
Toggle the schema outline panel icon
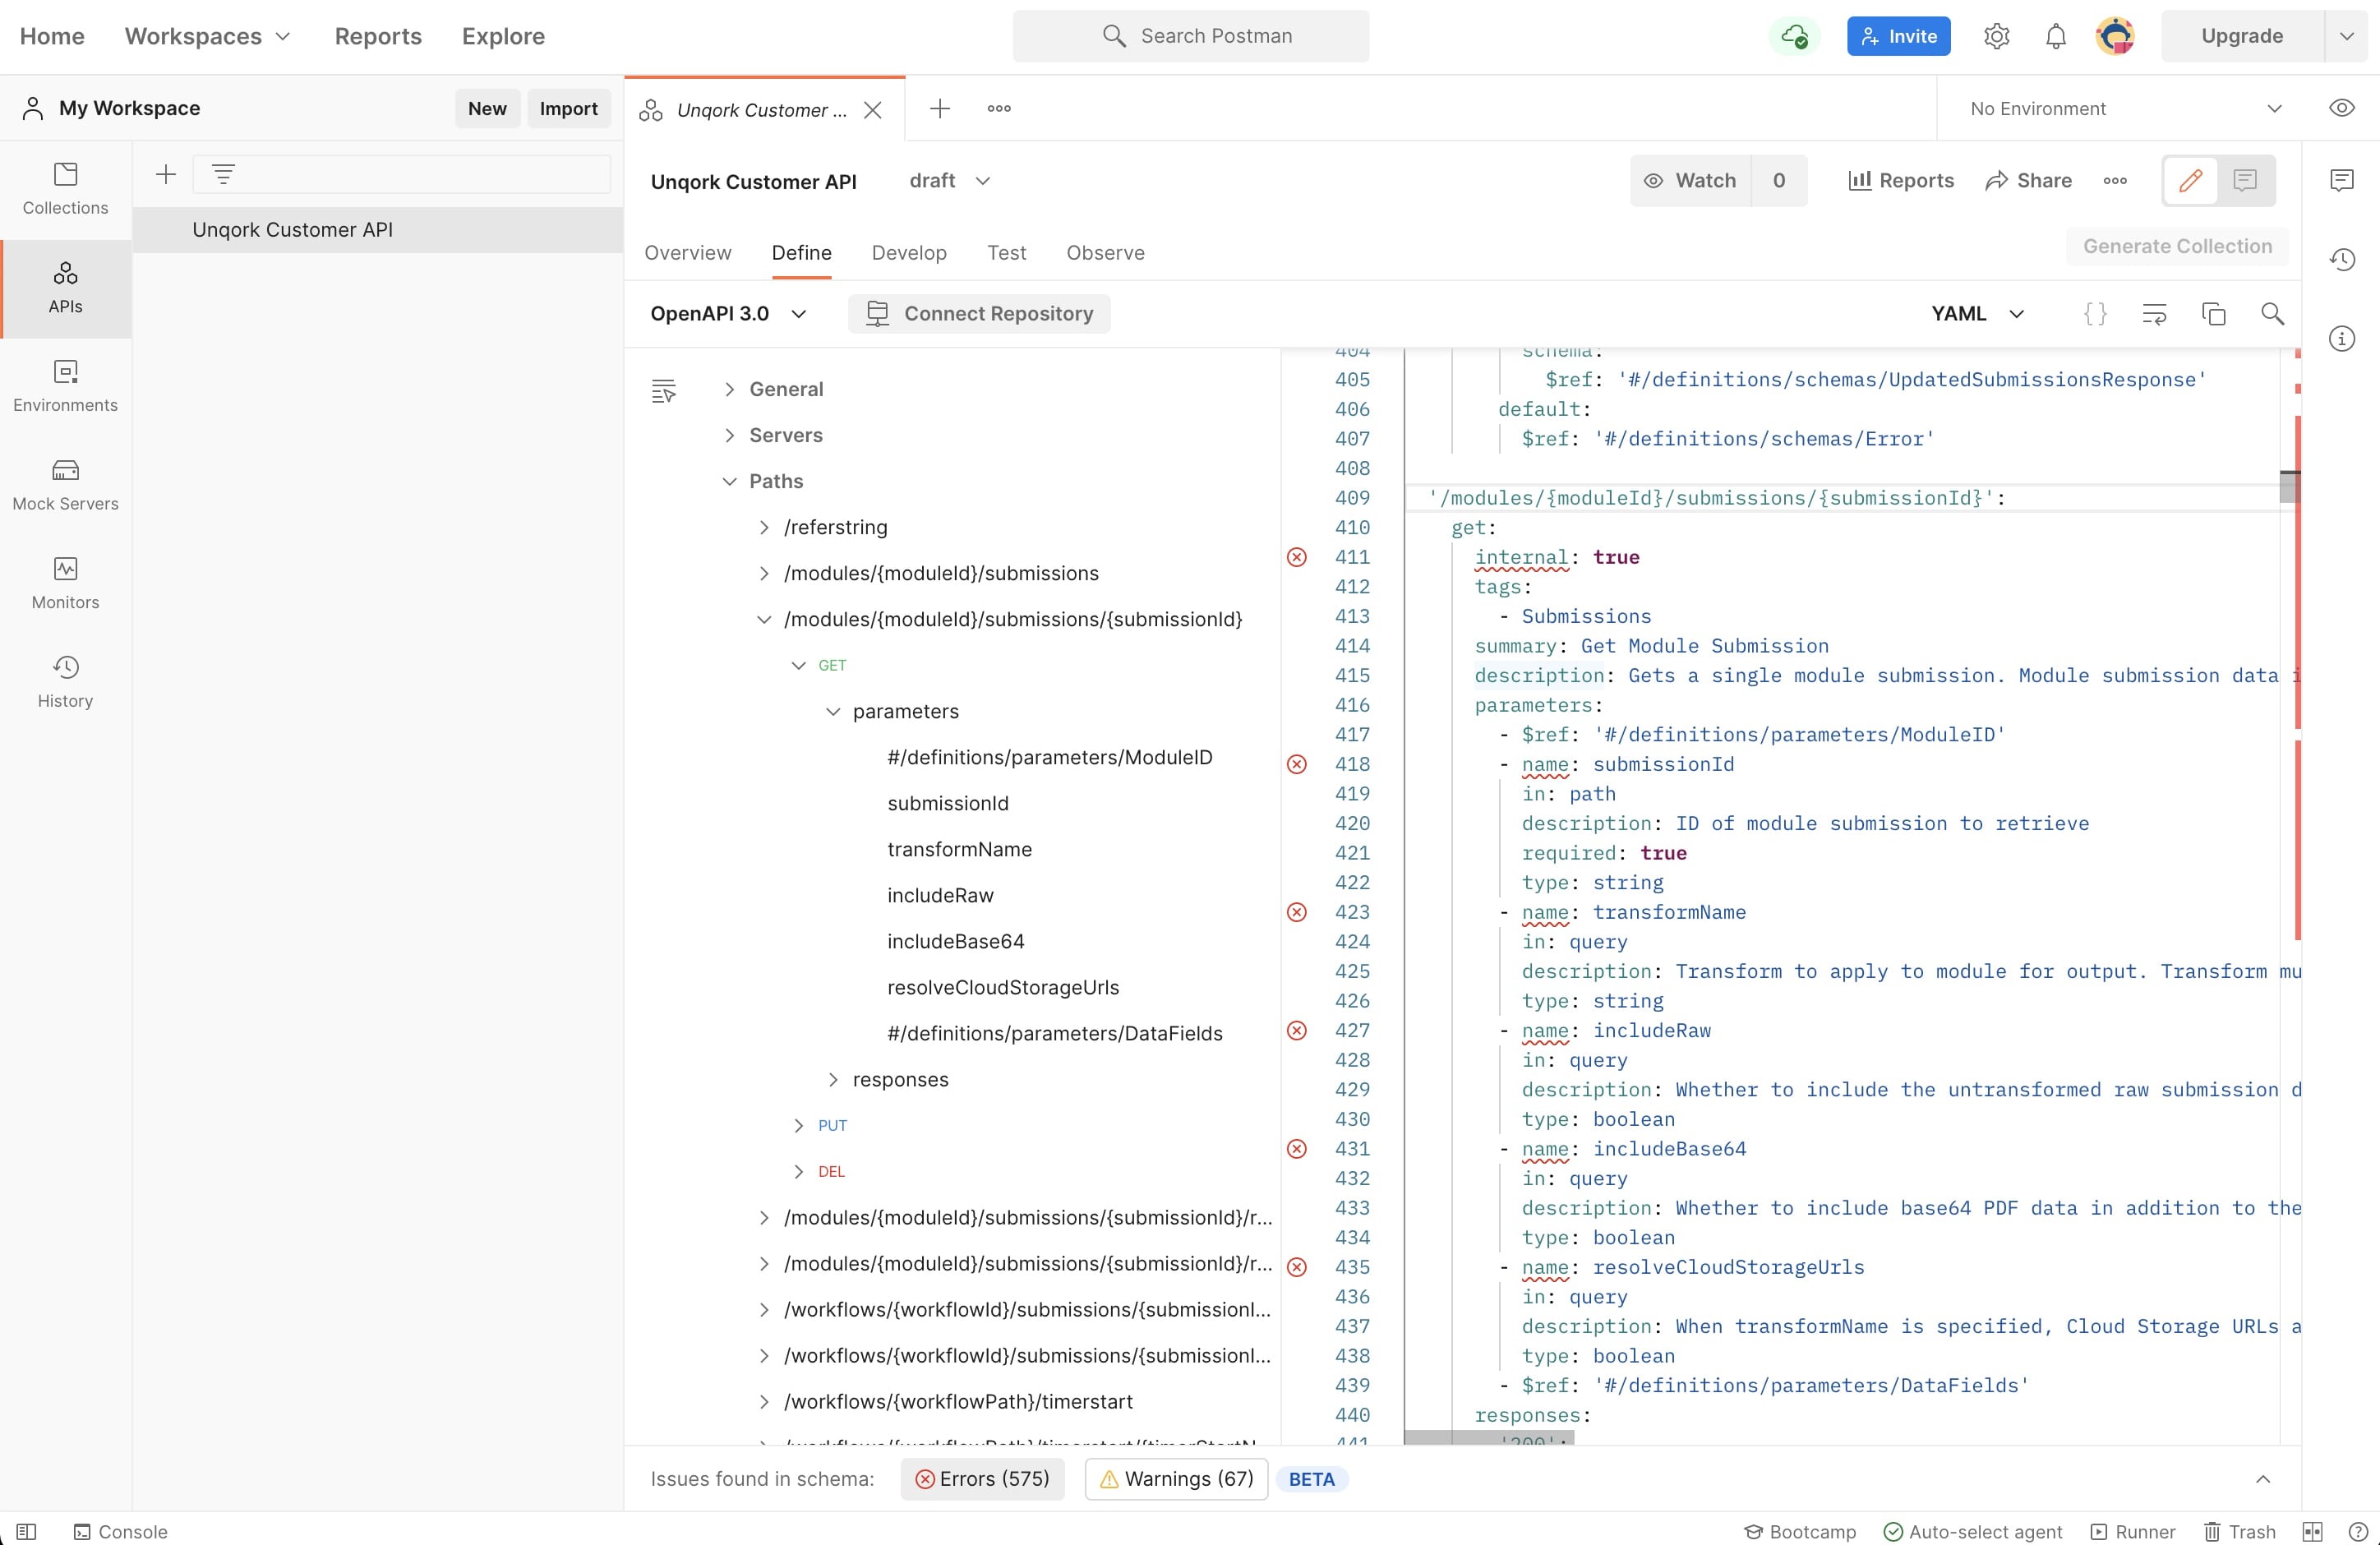click(x=663, y=390)
